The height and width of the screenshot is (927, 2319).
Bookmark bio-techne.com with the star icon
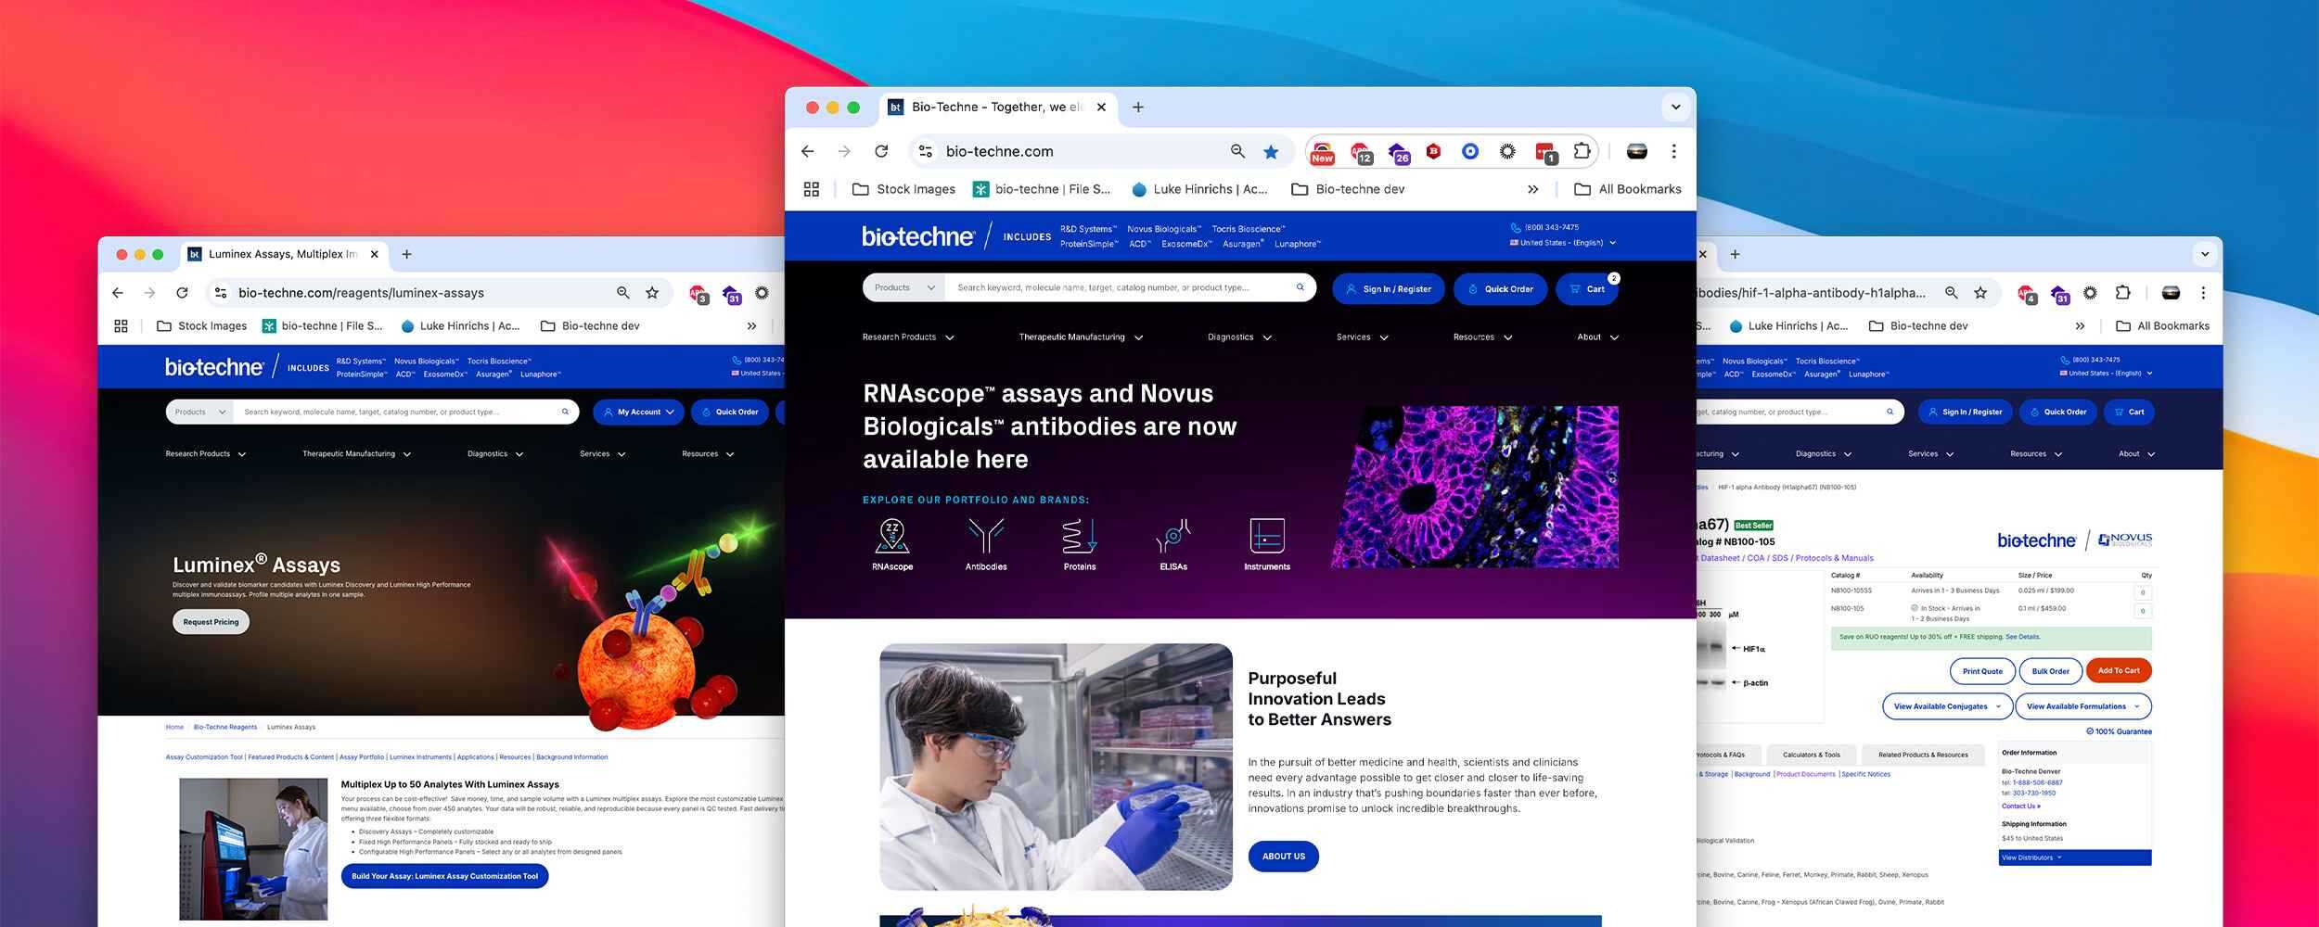(x=1271, y=152)
